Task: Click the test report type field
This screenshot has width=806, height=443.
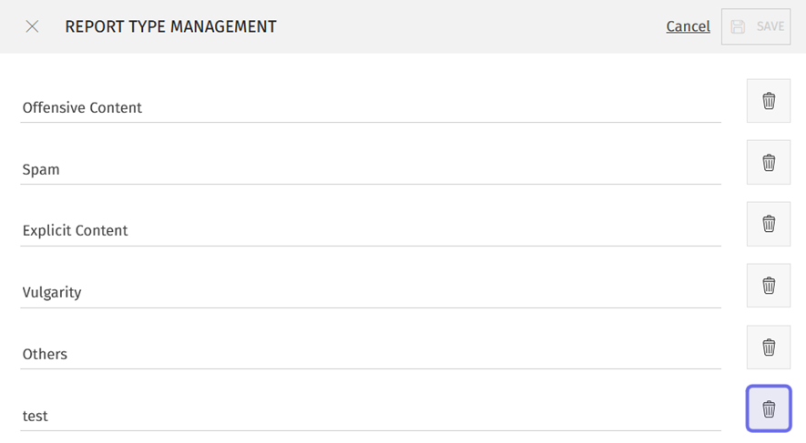Action: (371, 416)
